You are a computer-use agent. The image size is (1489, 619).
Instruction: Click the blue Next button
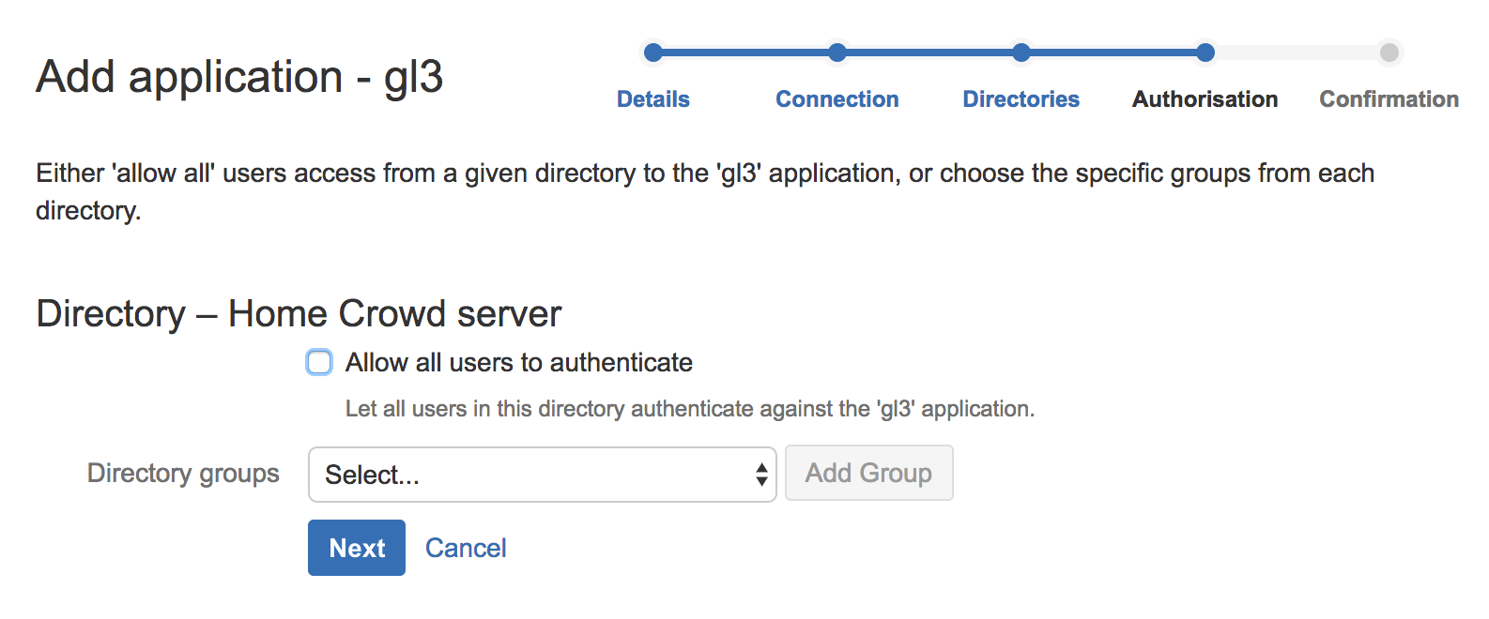(357, 548)
